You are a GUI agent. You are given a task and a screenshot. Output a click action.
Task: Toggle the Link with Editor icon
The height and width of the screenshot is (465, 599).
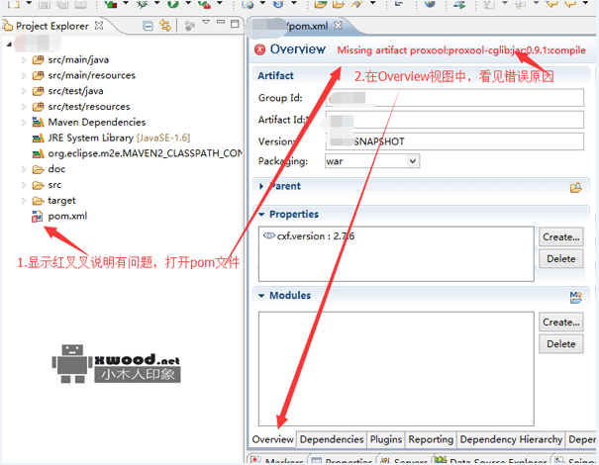coord(165,26)
